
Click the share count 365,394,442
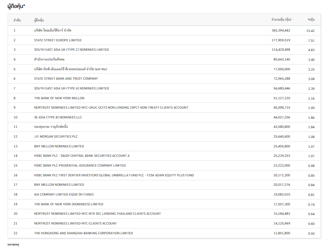(x=281, y=30)
